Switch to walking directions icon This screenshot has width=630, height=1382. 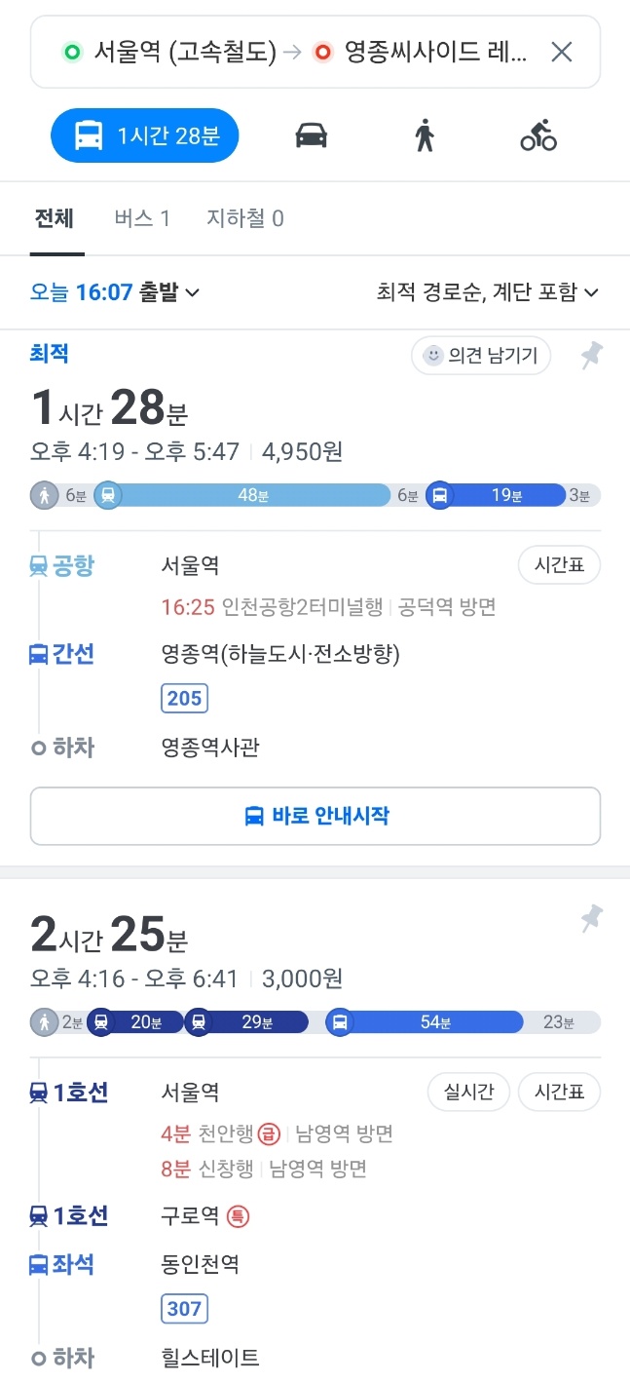click(424, 135)
